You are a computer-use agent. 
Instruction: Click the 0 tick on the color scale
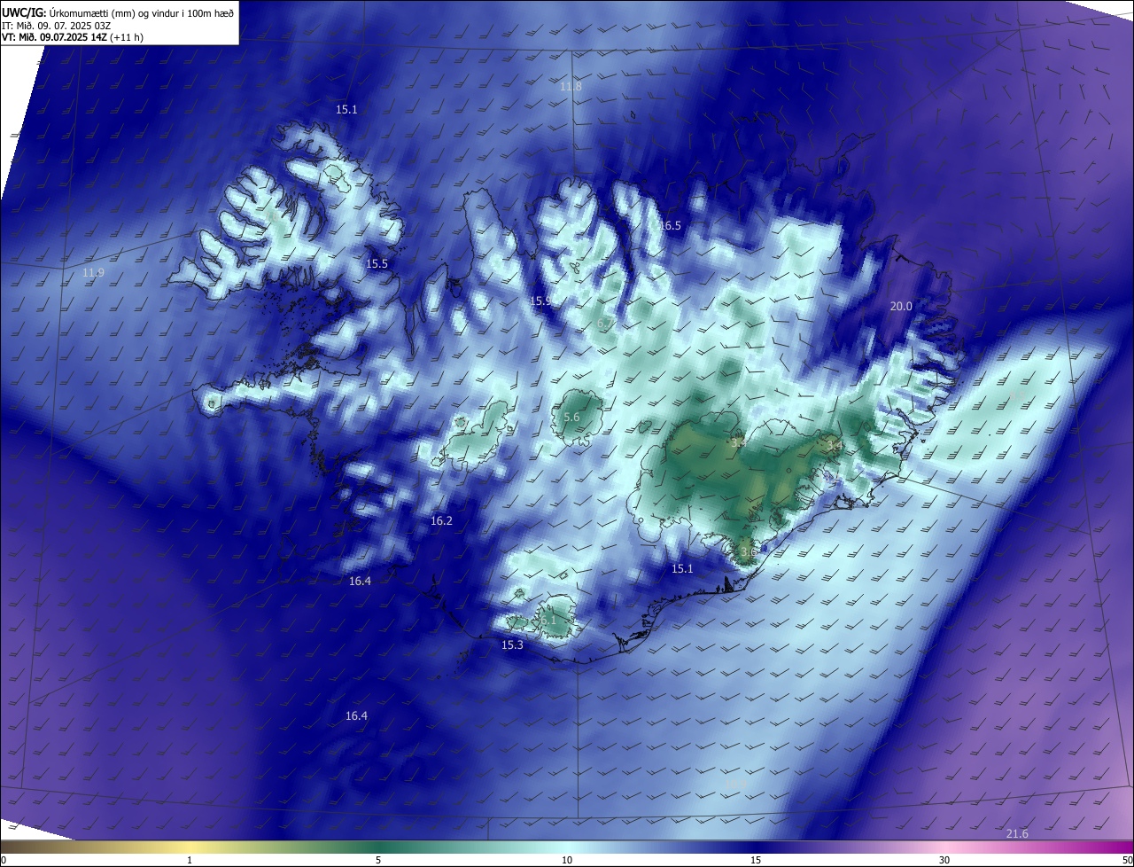4,860
